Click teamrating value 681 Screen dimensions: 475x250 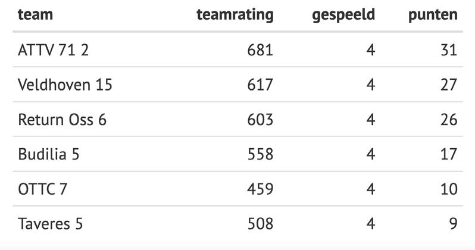click(260, 50)
